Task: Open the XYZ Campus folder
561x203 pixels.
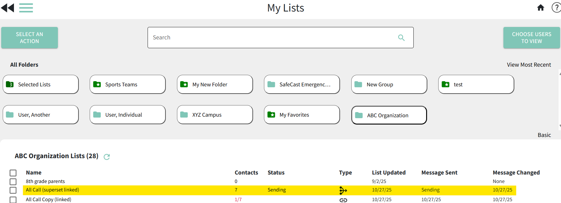Action: (215, 115)
